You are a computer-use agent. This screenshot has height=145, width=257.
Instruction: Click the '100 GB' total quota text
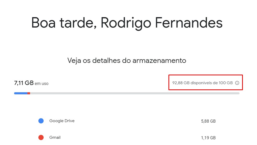(x=226, y=83)
